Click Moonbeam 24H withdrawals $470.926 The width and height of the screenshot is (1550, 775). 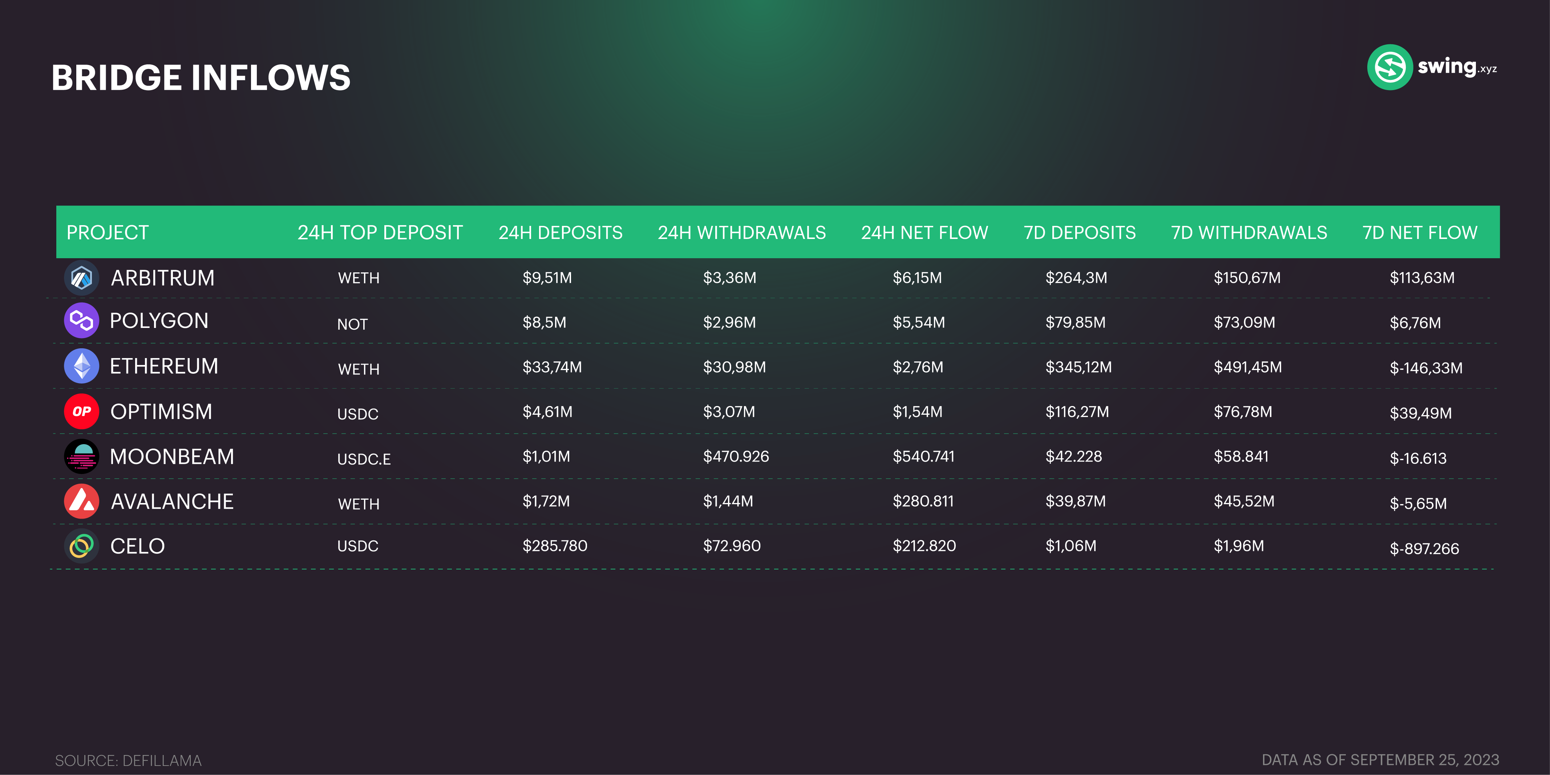736,457
